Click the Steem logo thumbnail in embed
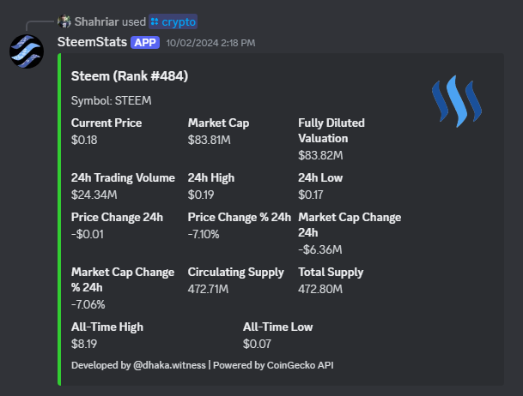This screenshot has width=523, height=396. pyautogui.click(x=457, y=102)
